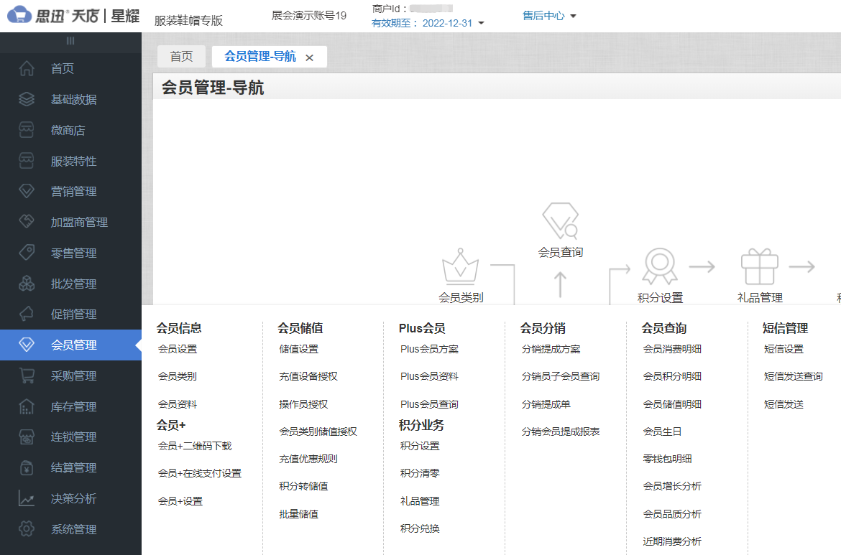Select the 首页 home icon in sidebar

(26, 68)
